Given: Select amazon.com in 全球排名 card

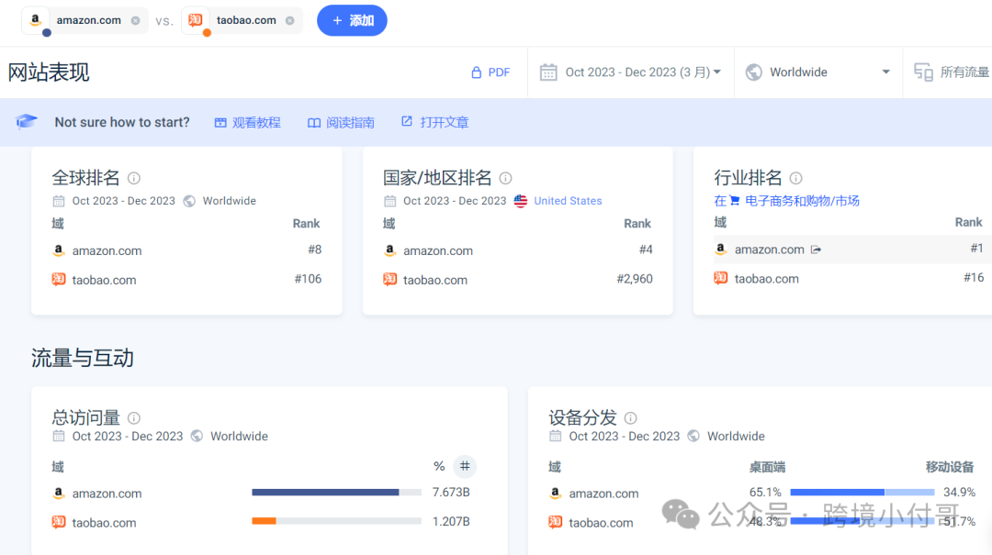Looking at the screenshot, I should click(x=107, y=251).
